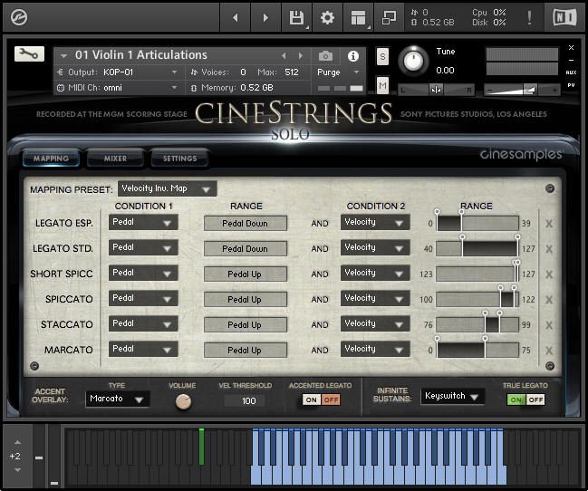588x491 pixels.
Task: Open the Mapping Preset dropdown
Action: [x=168, y=188]
